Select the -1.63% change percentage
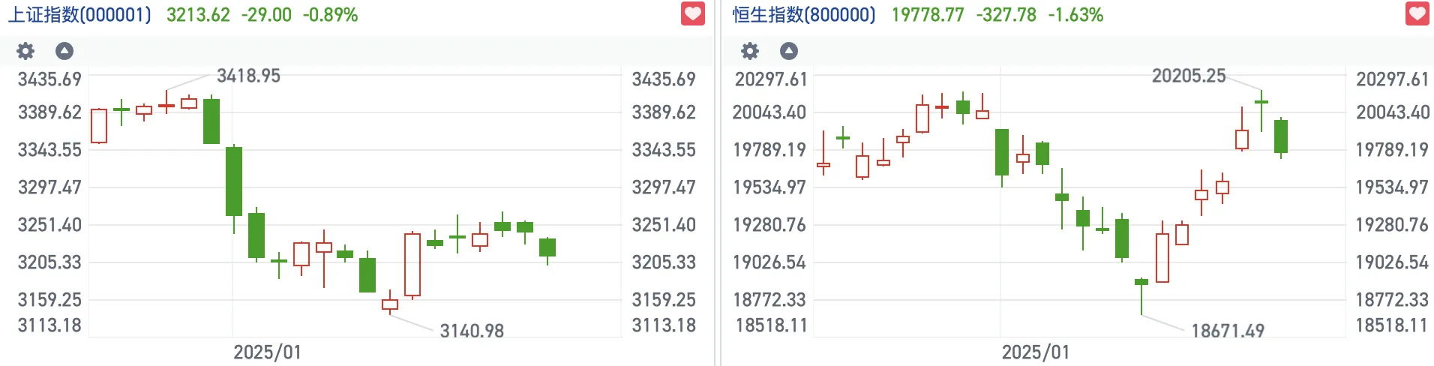1434x366 pixels. tap(1075, 15)
